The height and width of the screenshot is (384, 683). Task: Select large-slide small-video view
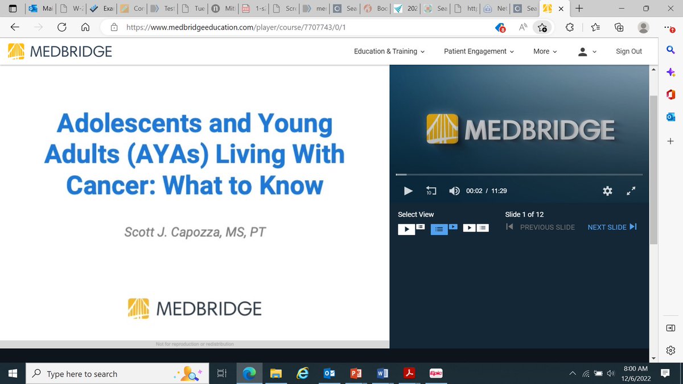click(443, 229)
